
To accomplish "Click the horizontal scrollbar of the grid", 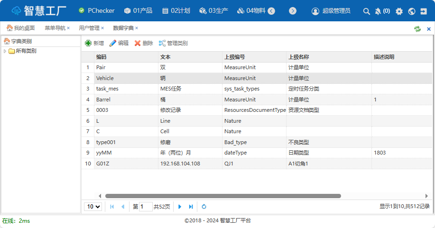I will click(x=223, y=196).
